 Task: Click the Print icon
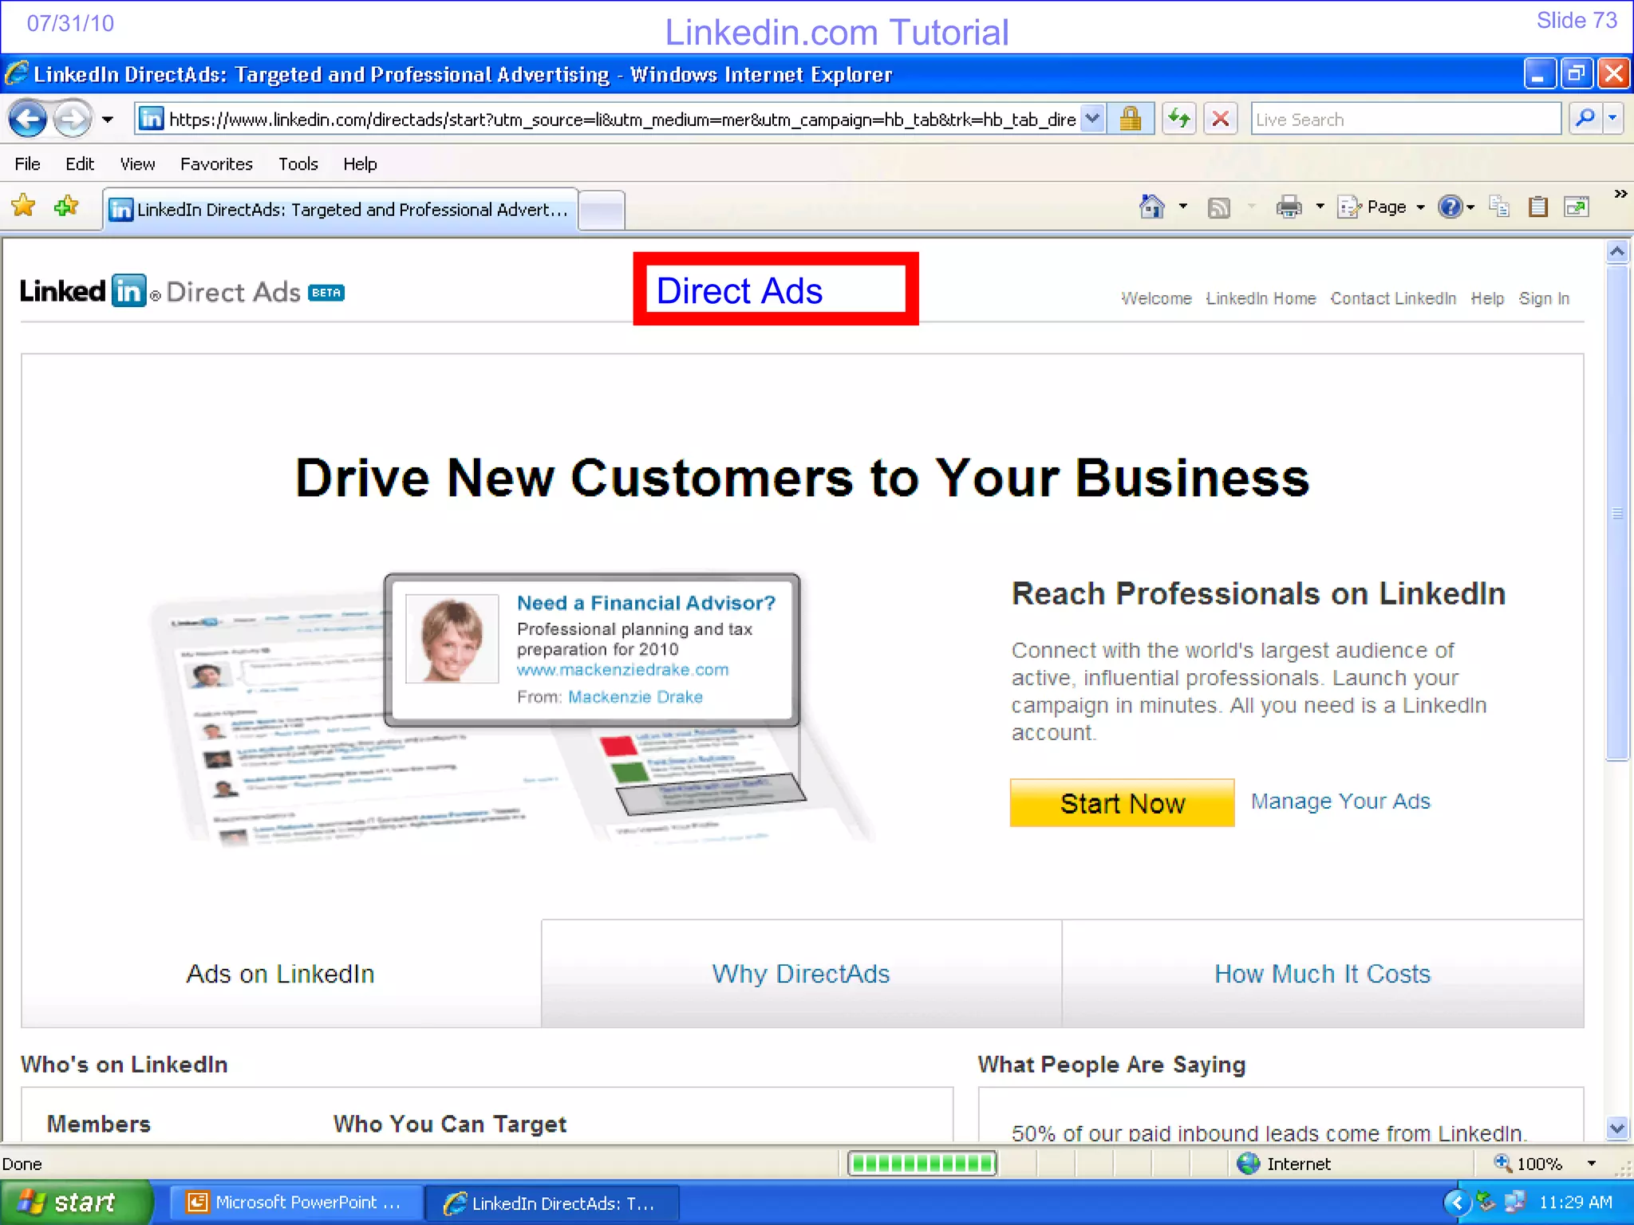[x=1289, y=207]
